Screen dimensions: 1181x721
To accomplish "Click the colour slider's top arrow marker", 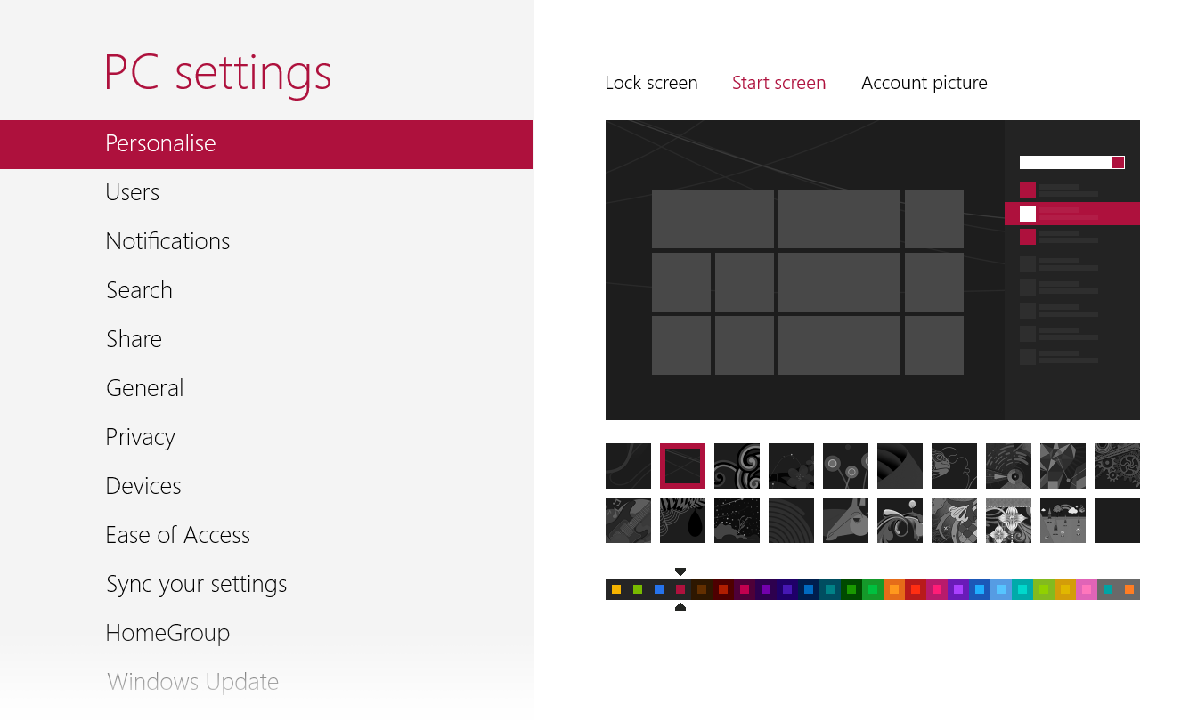I will [x=680, y=571].
